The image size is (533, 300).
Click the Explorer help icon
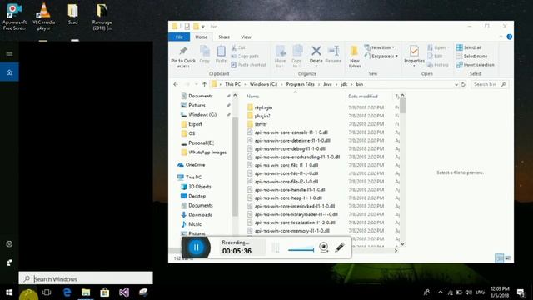(509, 37)
